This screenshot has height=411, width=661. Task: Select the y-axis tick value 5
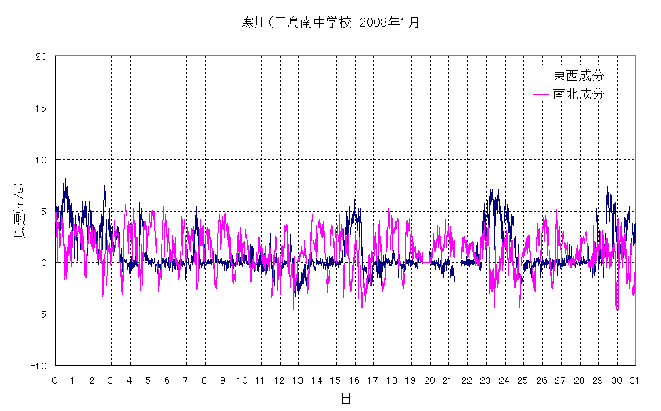click(44, 212)
